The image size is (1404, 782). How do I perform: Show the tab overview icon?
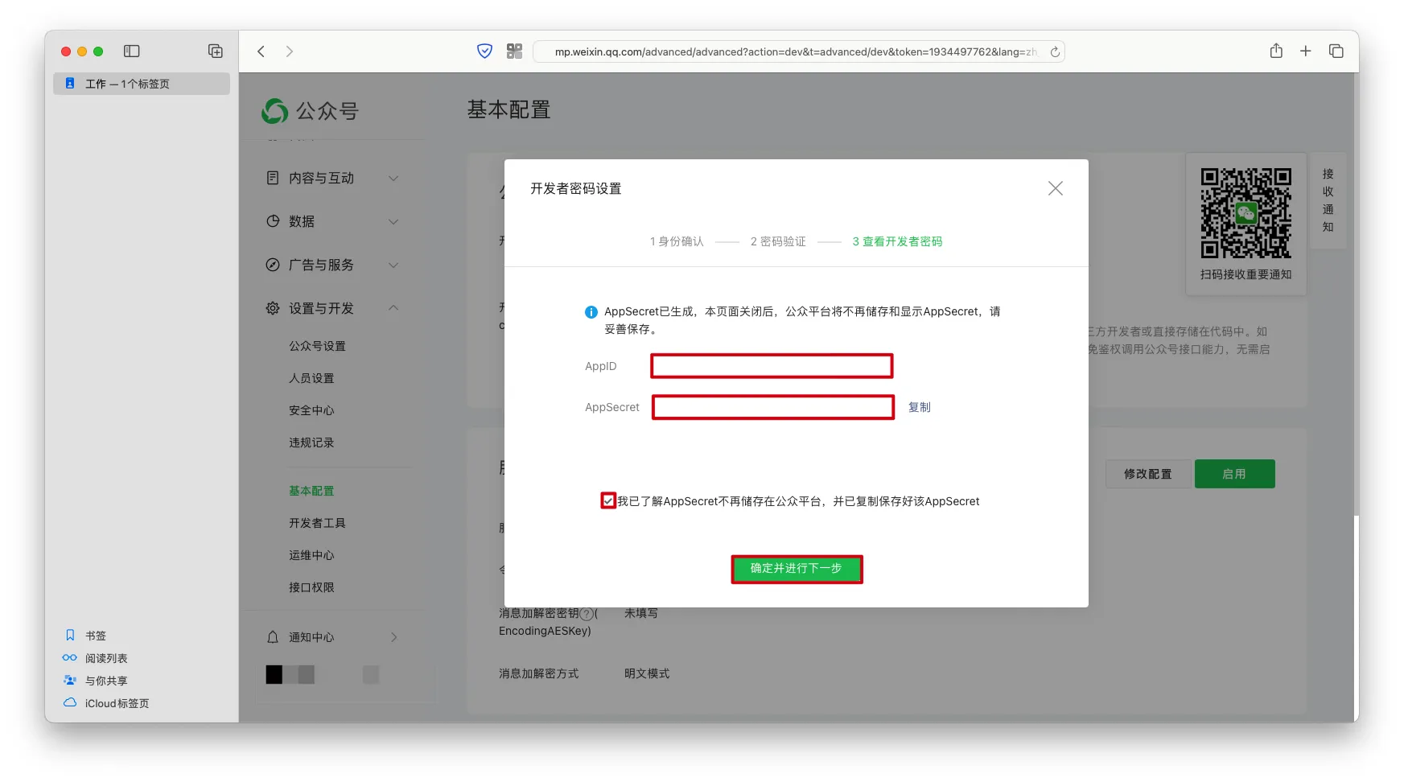coord(1336,51)
